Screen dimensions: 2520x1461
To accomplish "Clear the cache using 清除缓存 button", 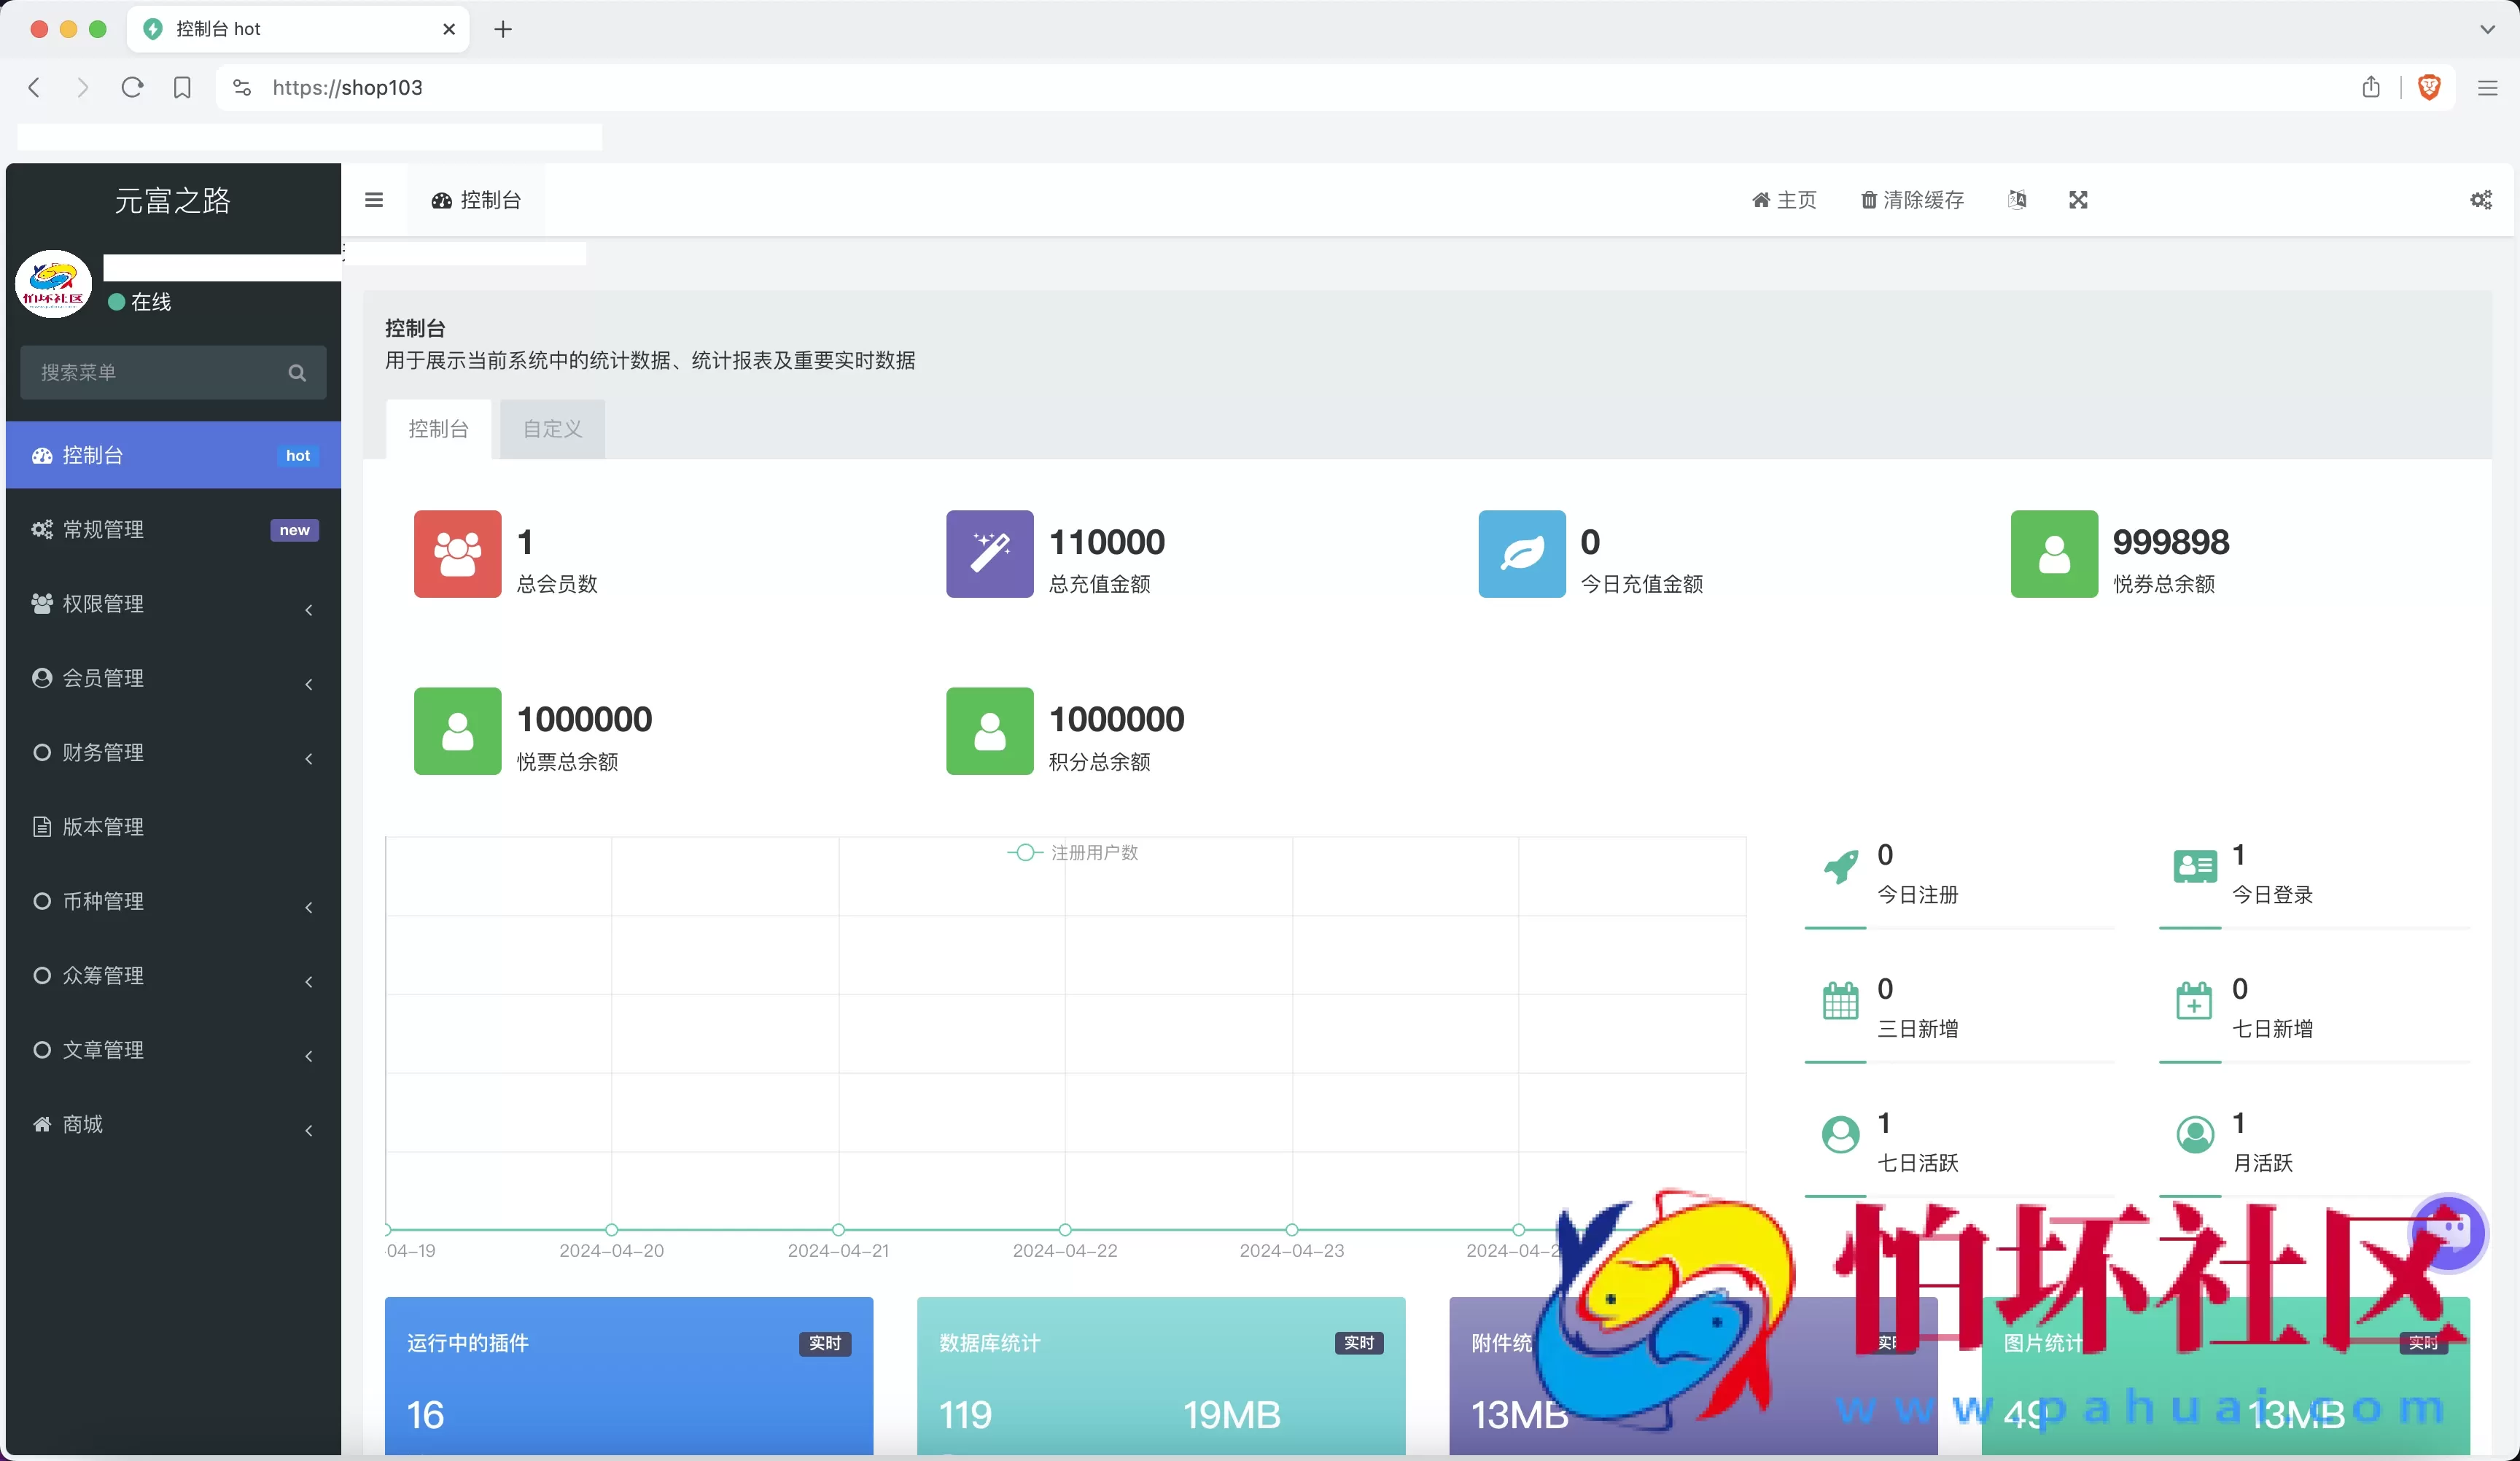I will click(x=1912, y=200).
